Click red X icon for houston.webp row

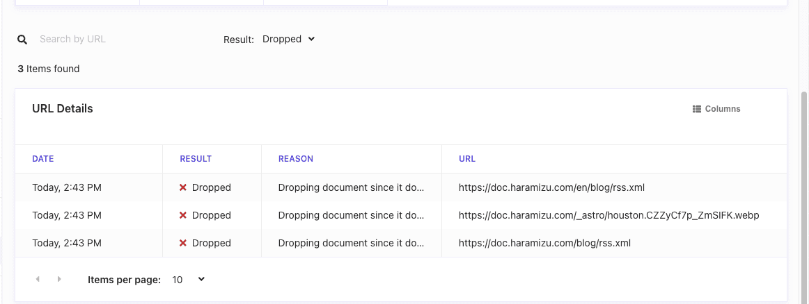[x=183, y=215]
